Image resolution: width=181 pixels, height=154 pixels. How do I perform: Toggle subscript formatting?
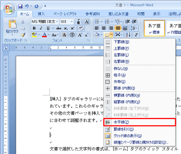66,28
